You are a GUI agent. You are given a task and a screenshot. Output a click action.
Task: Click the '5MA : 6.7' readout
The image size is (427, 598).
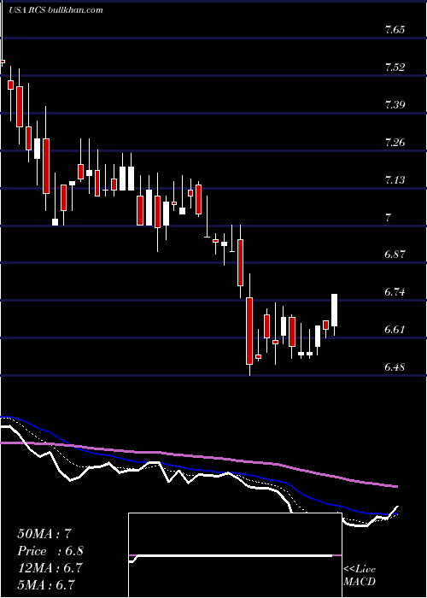[x=45, y=584]
